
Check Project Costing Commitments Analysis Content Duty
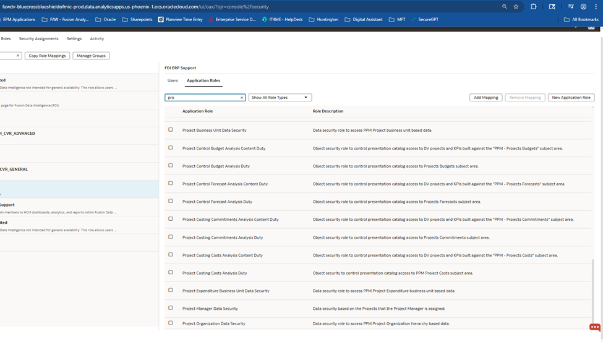(x=171, y=219)
